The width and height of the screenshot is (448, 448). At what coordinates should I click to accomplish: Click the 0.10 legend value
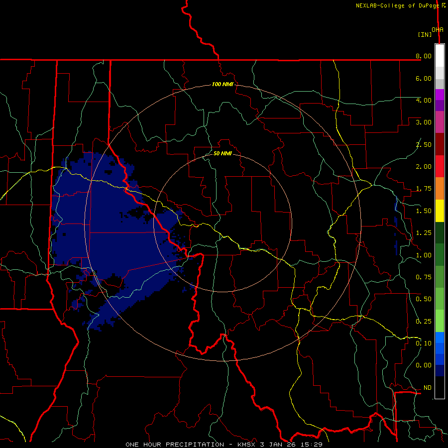(x=424, y=343)
